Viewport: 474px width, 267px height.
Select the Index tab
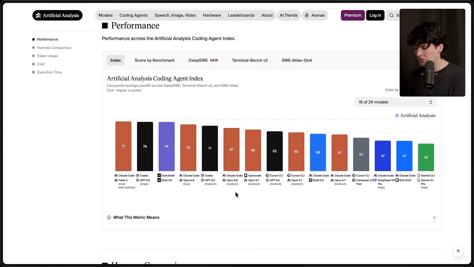coord(116,60)
